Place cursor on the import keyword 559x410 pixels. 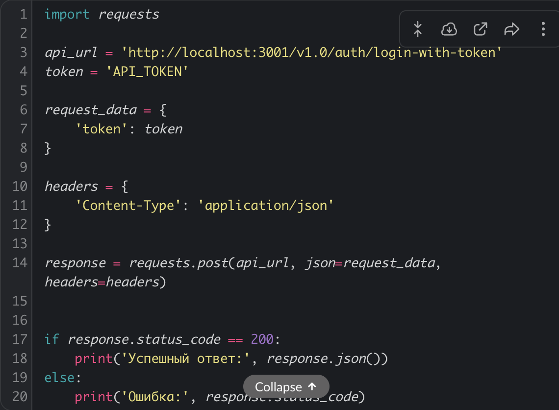(67, 14)
